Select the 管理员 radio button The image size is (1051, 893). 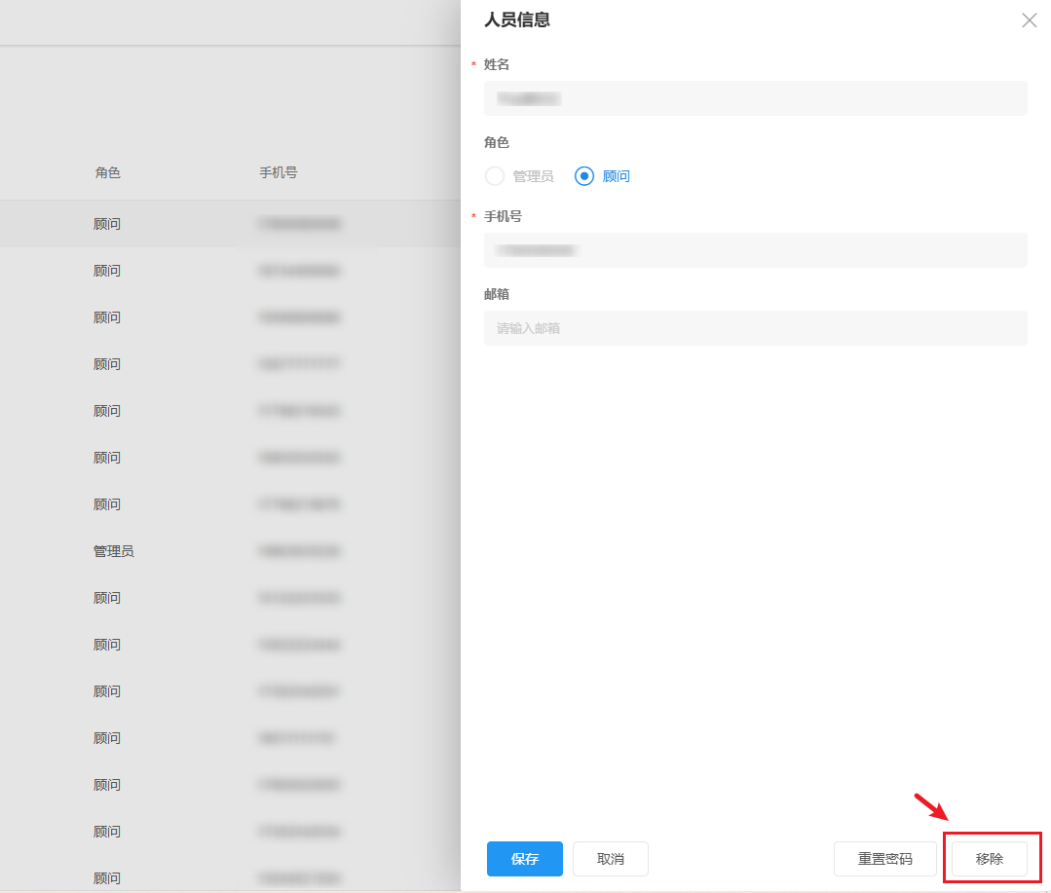pyautogui.click(x=494, y=176)
